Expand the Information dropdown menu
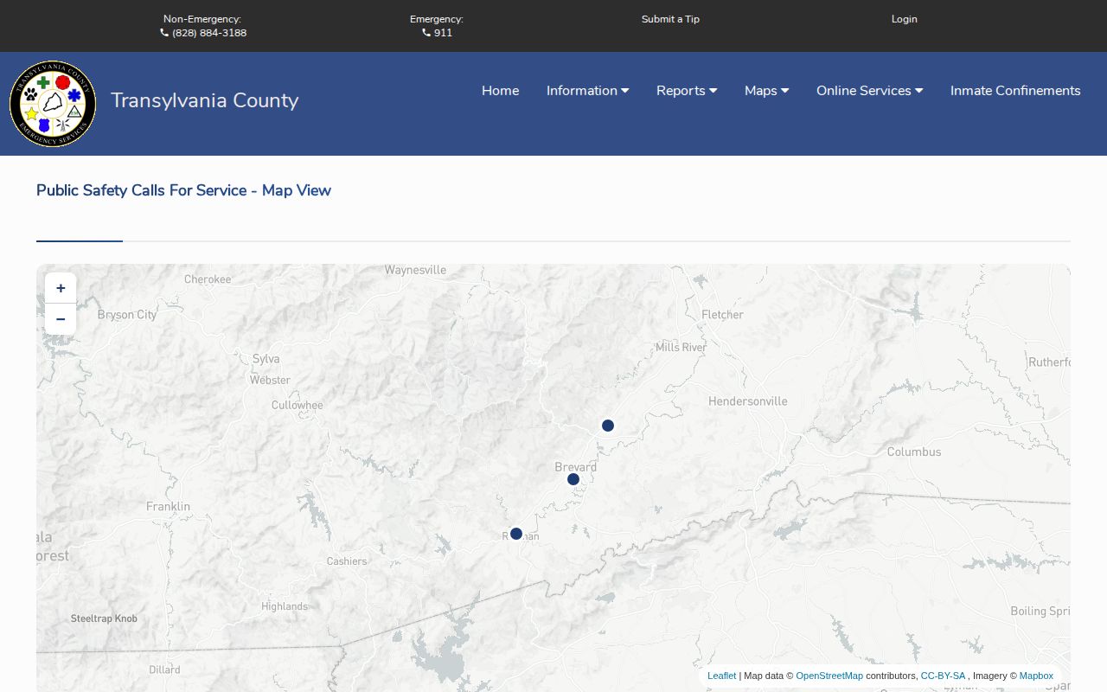The height and width of the screenshot is (692, 1107). [588, 91]
